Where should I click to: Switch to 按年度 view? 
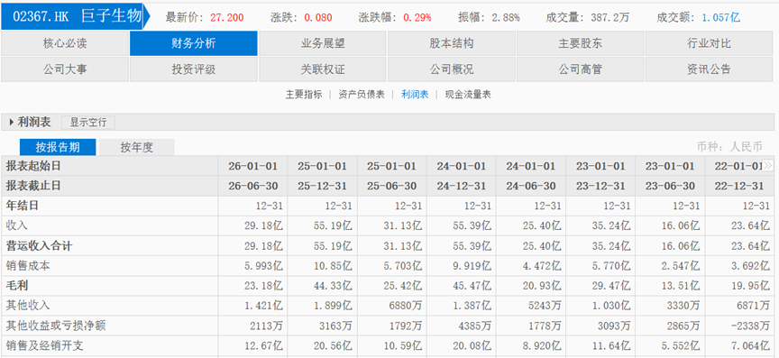(137, 147)
